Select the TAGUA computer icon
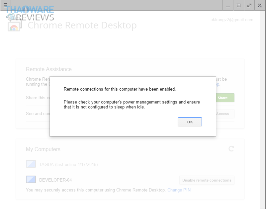266x209 pixels. [x=31, y=164]
